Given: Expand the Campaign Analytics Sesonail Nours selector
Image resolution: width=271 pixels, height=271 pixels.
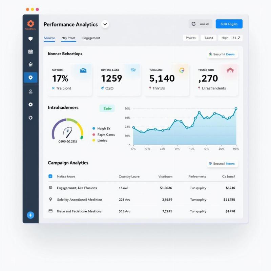Looking at the screenshot, I should click(222, 164).
